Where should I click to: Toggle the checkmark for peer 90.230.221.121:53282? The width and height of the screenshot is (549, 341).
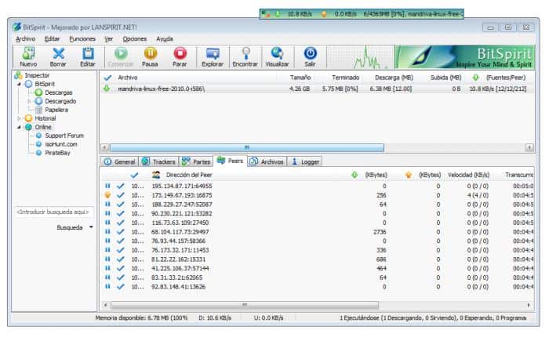pyautogui.click(x=121, y=213)
